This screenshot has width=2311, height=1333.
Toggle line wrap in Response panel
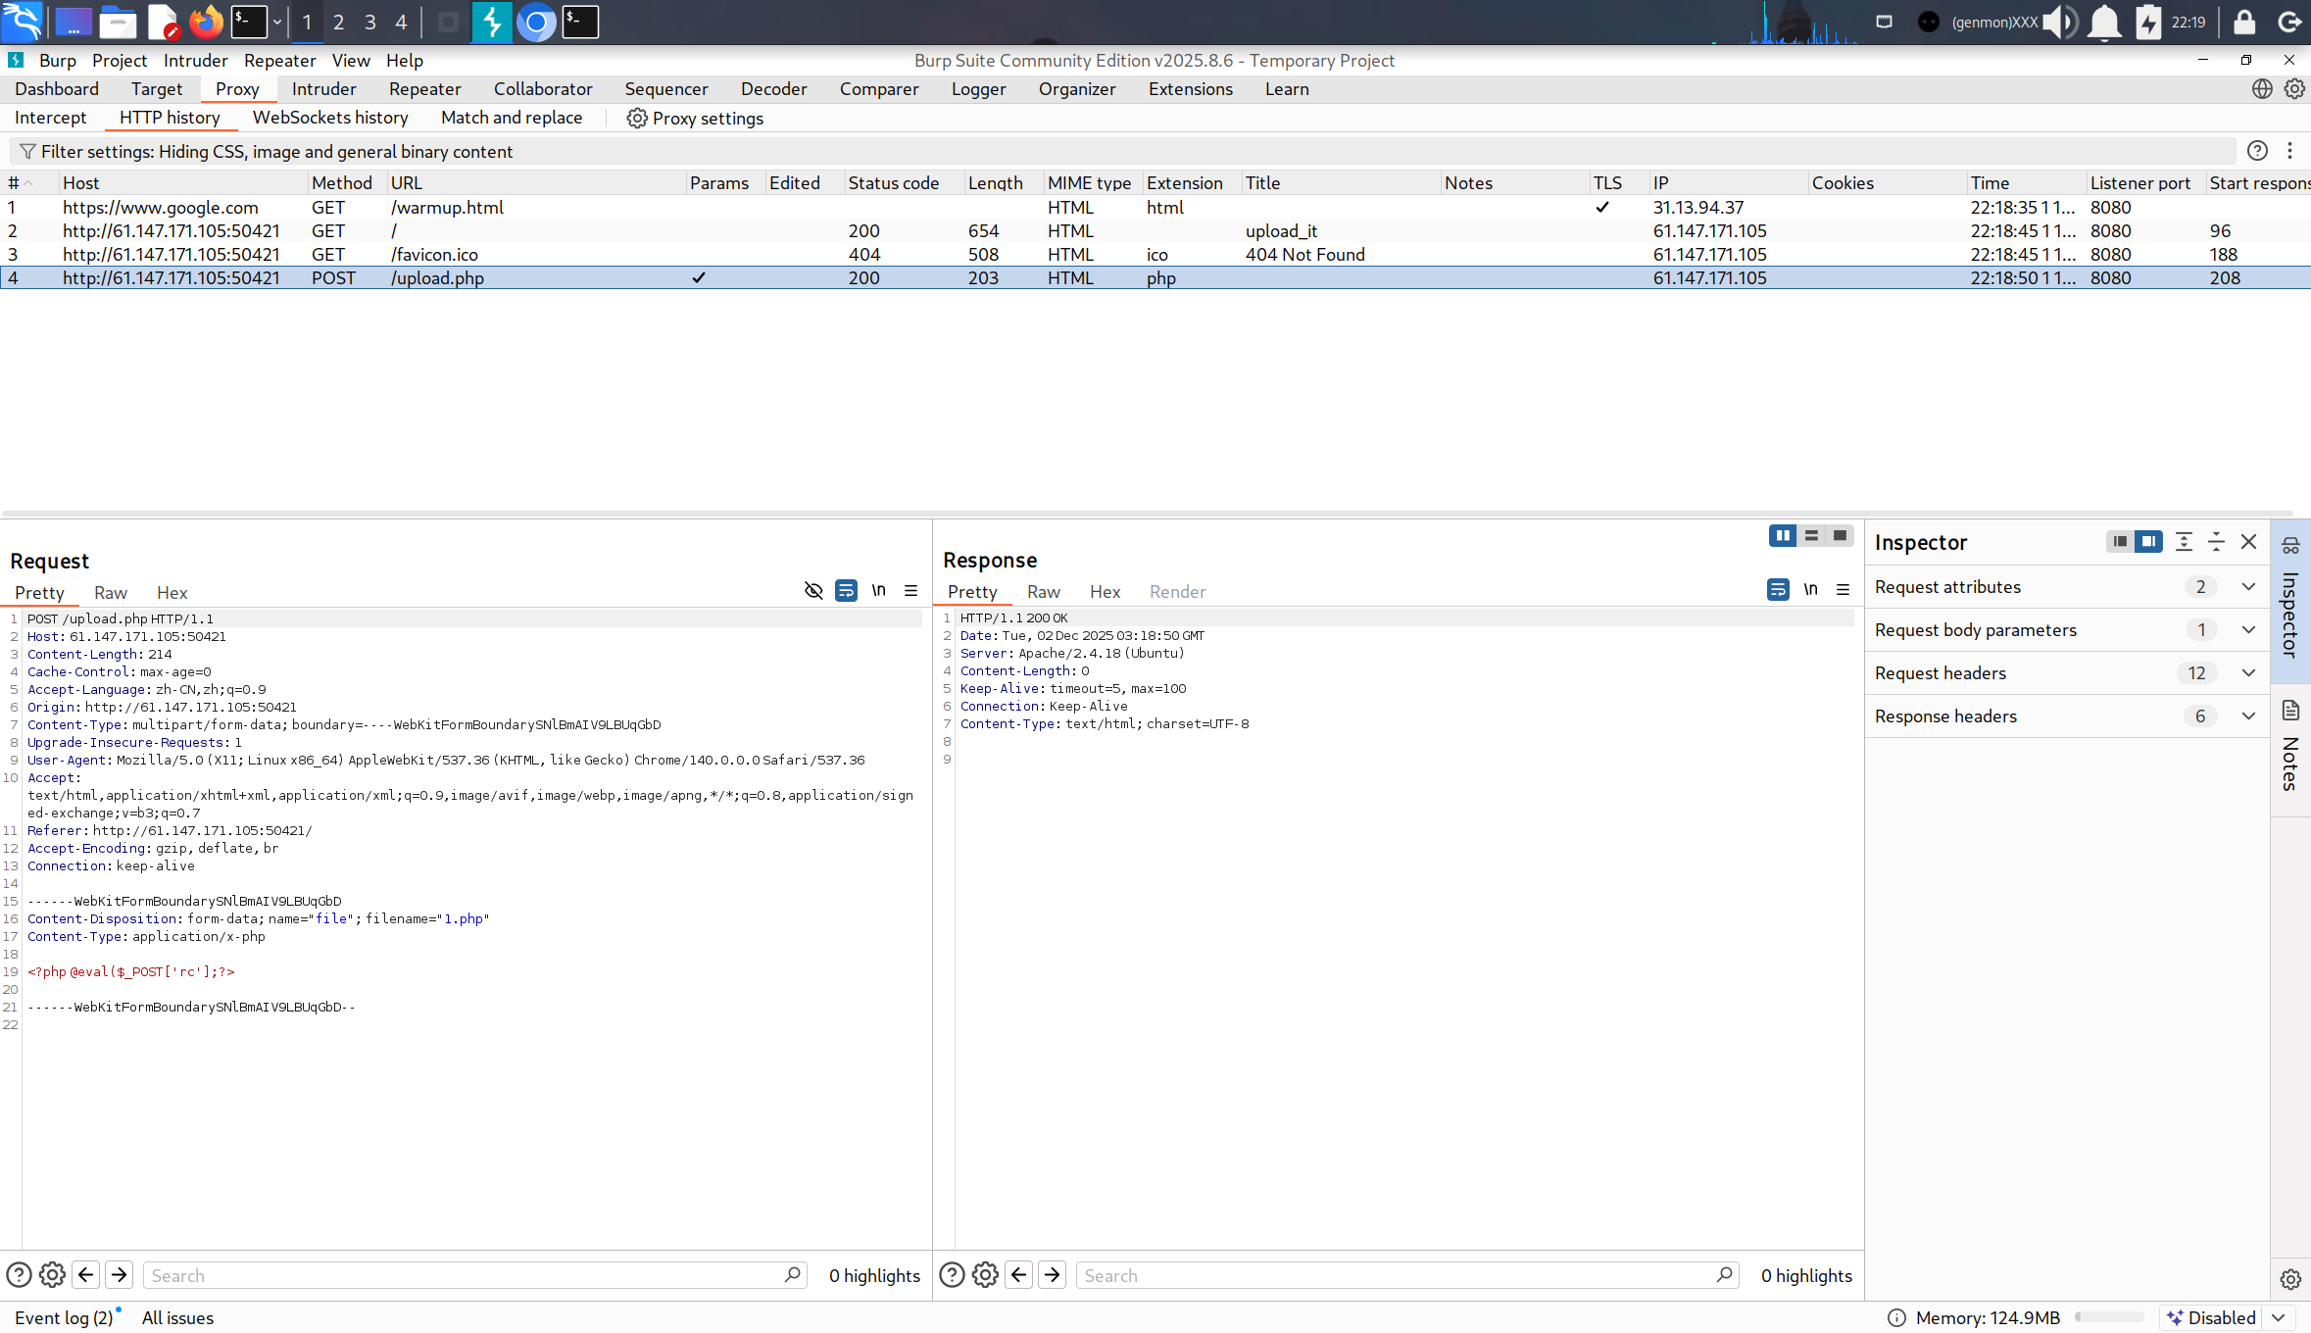pos(1778,590)
